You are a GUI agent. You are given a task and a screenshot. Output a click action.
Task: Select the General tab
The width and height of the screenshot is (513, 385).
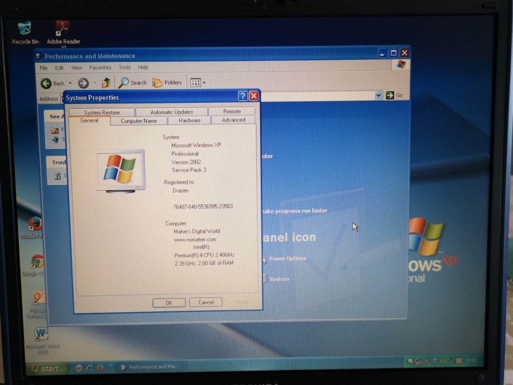89,121
